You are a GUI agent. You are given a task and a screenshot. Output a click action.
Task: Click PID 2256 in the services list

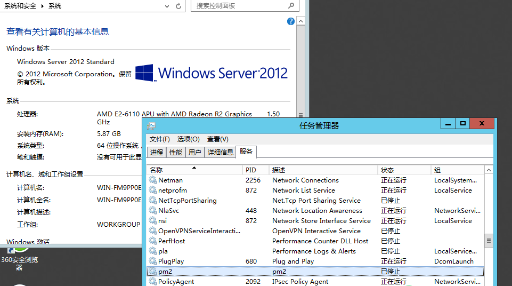253,180
